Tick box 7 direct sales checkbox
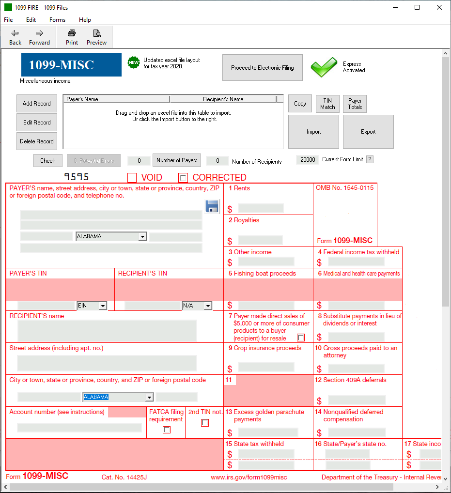This screenshot has width=451, height=493. (301, 338)
